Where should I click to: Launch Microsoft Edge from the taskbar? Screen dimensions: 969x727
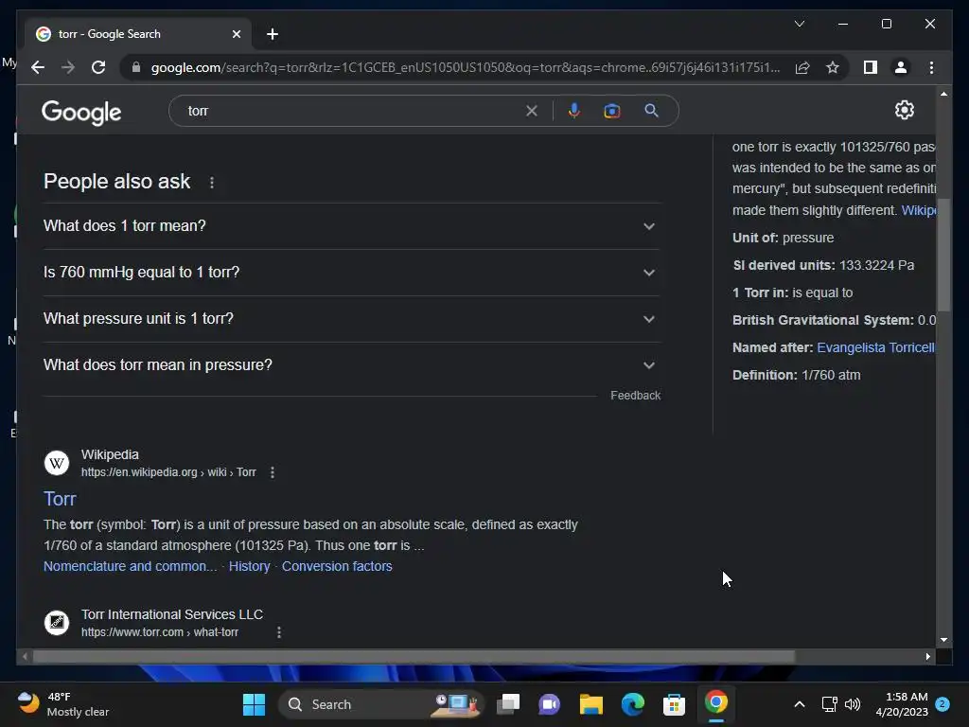point(633,704)
